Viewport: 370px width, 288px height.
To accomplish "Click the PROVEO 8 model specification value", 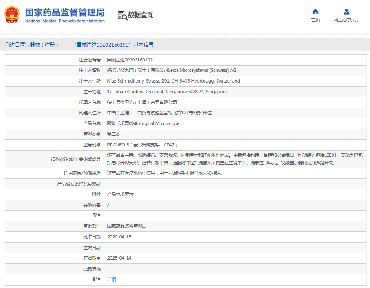I will (x=142, y=145).
